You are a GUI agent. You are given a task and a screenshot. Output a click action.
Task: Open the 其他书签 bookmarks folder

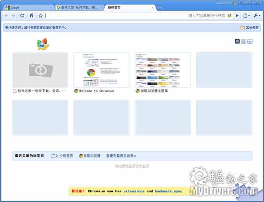pyautogui.click(x=249, y=28)
